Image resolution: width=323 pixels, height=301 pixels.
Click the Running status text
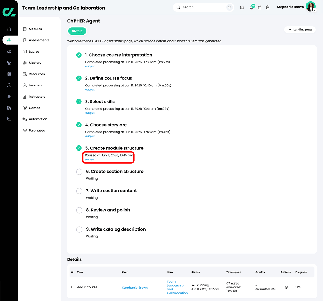tap(203, 285)
